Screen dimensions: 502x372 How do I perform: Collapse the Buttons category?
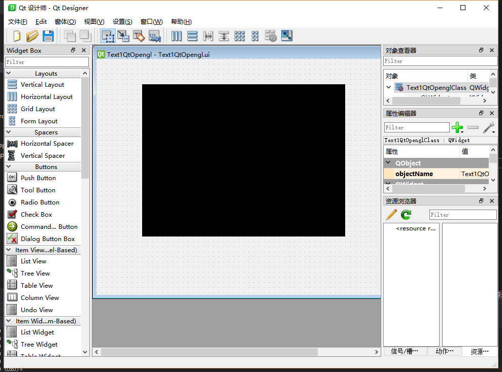(x=9, y=166)
